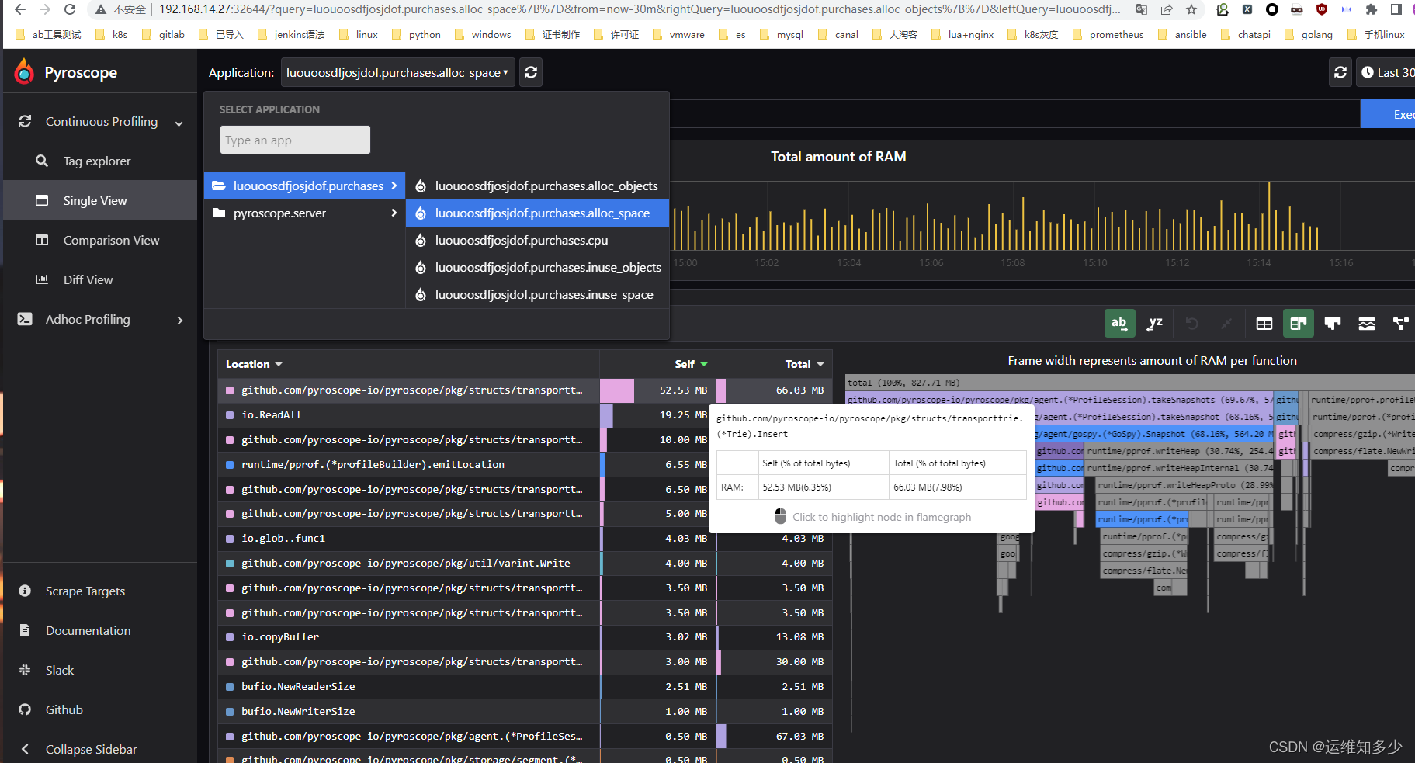Open Documentation link
The width and height of the screenshot is (1415, 763).
tap(100, 630)
